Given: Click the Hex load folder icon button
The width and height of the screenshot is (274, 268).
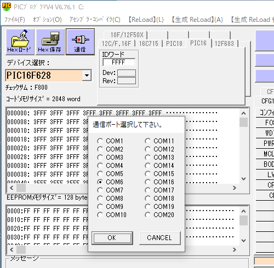Looking at the screenshot, I should point(20,42).
